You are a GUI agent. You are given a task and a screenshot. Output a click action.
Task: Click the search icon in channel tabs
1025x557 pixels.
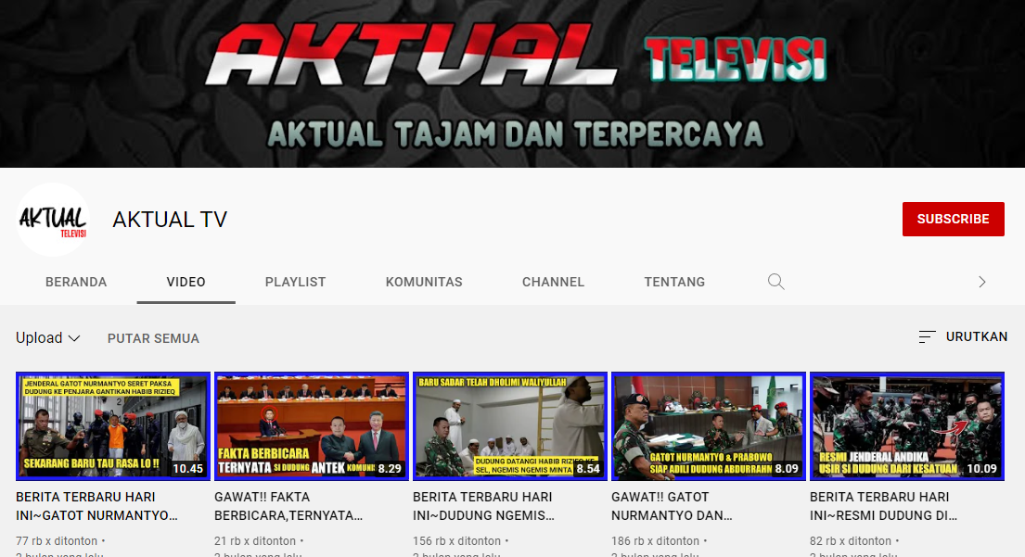coord(776,282)
